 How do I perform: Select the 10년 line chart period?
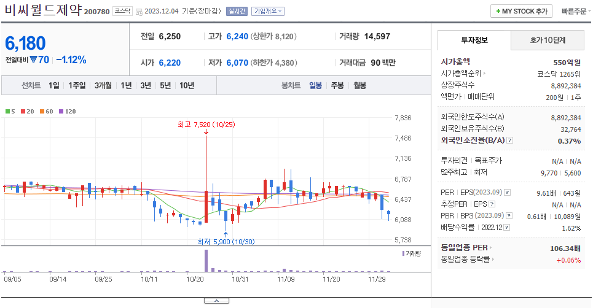coord(186,86)
